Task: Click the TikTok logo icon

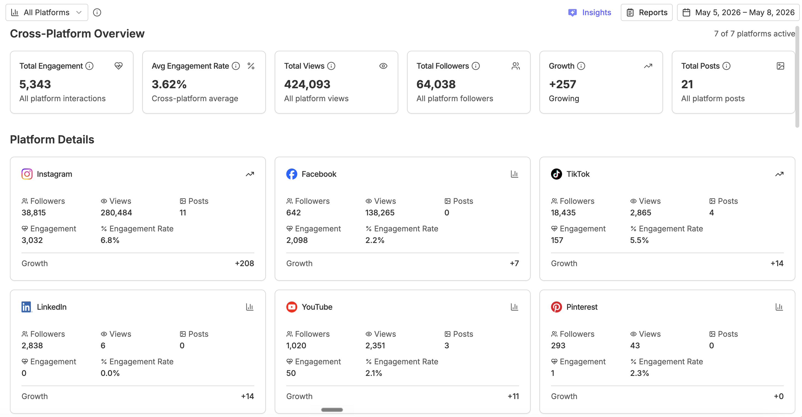Action: tap(557, 174)
